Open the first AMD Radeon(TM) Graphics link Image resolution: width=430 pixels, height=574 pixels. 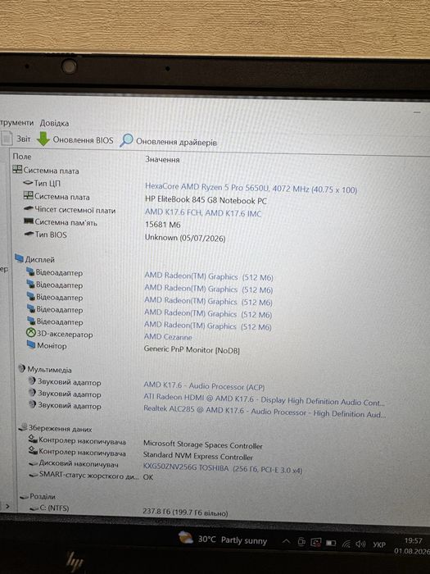tap(208, 277)
